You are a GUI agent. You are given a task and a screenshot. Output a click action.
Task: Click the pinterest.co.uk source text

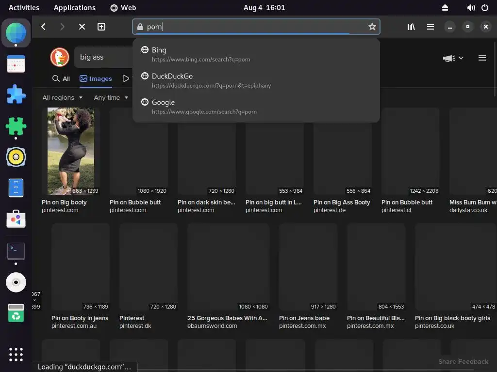[434, 326]
